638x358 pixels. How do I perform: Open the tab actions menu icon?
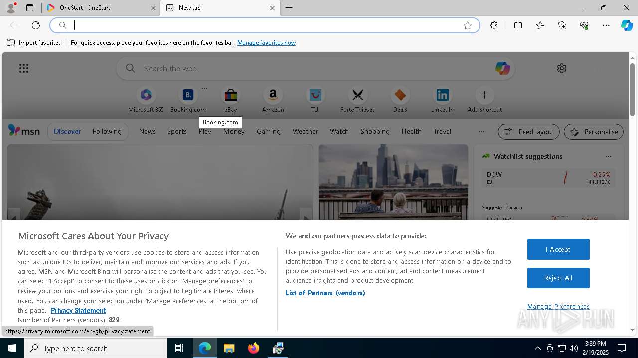(x=30, y=8)
